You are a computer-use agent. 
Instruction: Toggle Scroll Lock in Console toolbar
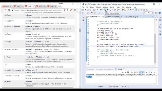134,73
